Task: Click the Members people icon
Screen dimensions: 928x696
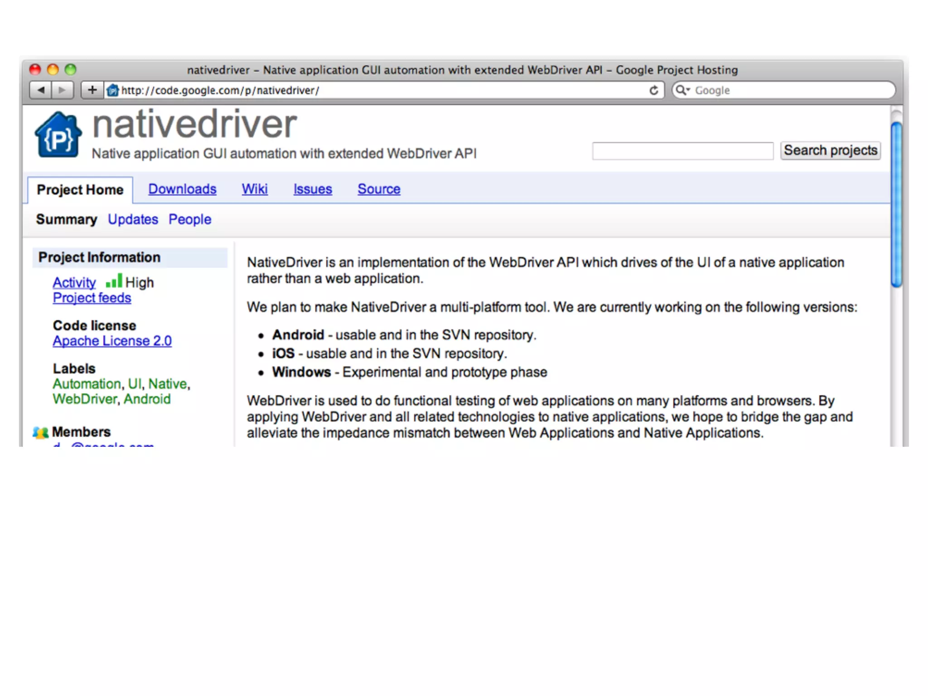Action: (x=40, y=432)
